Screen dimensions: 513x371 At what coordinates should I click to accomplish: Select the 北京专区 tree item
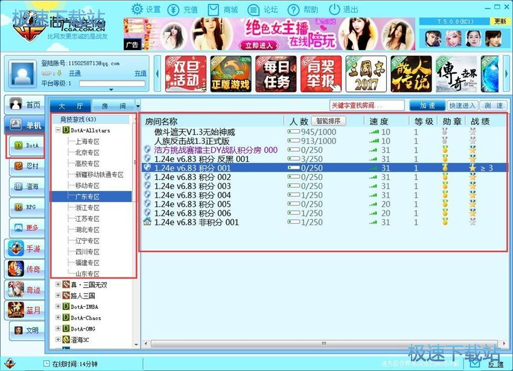pos(88,153)
